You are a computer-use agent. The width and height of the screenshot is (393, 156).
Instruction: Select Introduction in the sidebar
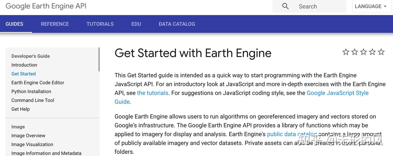coord(24,65)
